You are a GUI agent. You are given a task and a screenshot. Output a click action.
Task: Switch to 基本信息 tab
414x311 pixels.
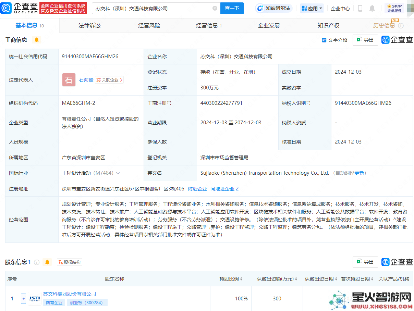click(29, 25)
